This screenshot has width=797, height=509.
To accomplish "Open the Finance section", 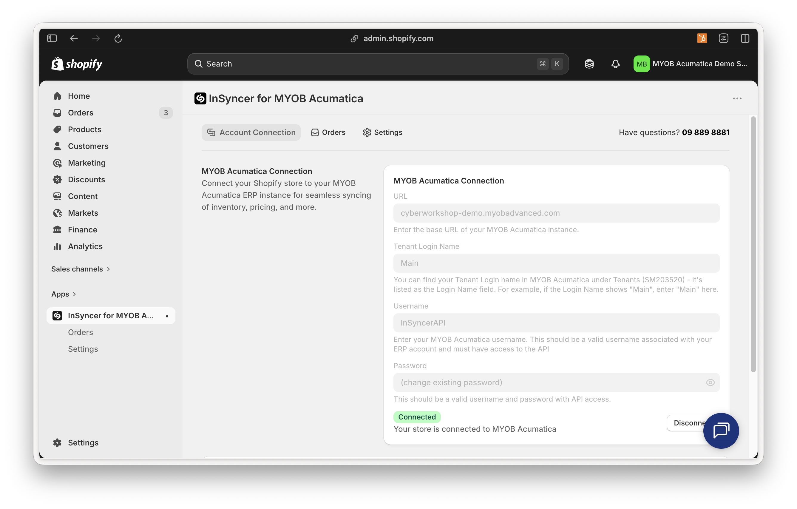I will pyautogui.click(x=82, y=229).
